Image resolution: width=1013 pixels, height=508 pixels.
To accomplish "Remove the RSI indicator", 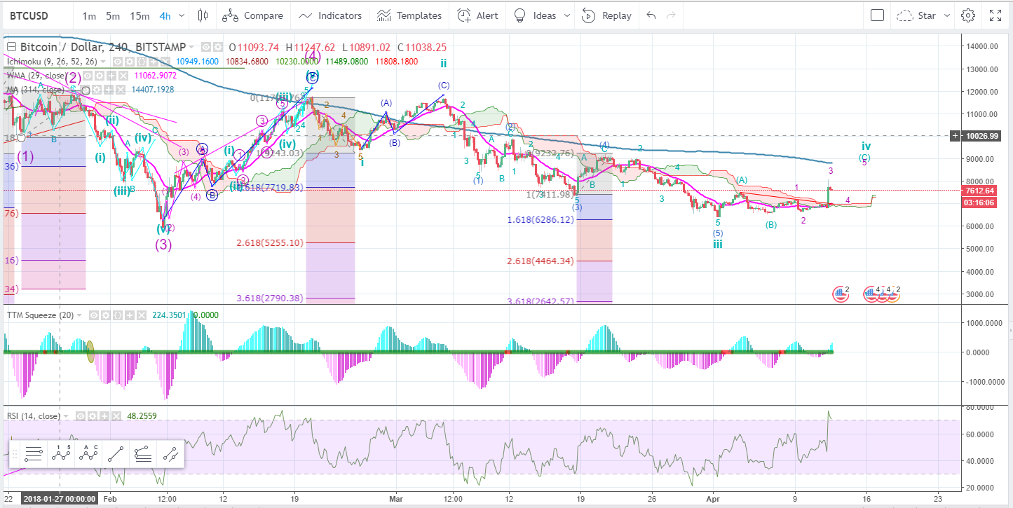I will [x=116, y=416].
